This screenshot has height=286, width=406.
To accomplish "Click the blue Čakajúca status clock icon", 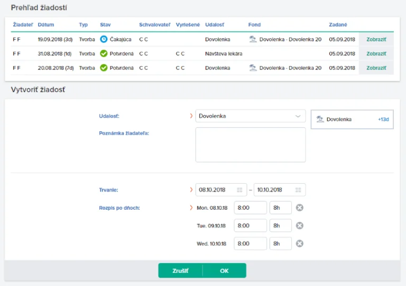I will [104, 39].
